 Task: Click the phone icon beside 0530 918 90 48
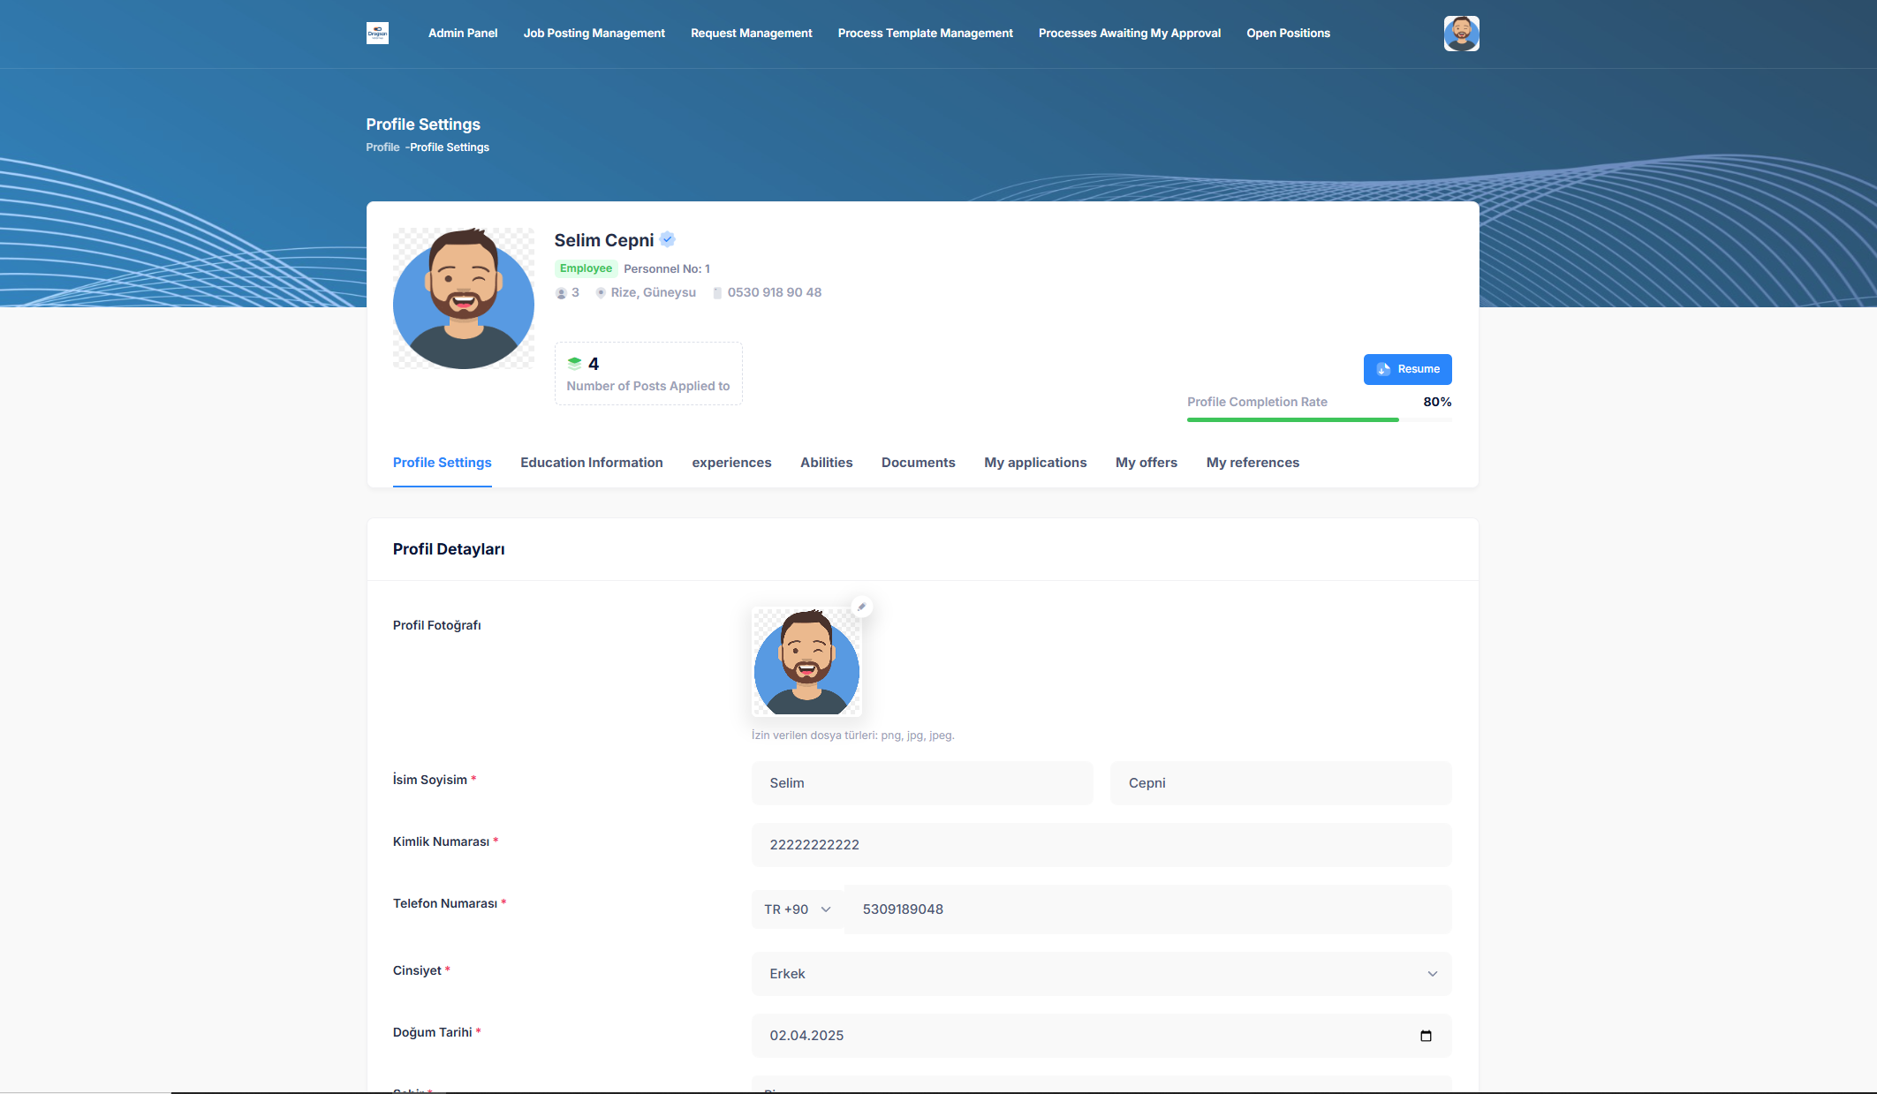(717, 293)
